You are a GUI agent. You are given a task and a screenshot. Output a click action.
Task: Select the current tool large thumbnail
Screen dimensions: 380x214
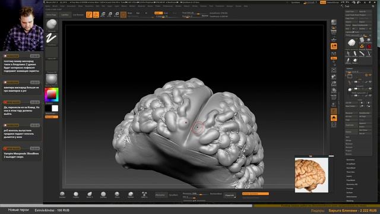point(351,43)
